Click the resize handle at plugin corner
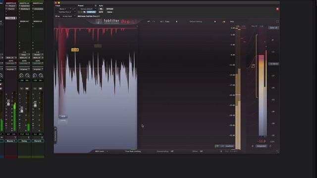Image resolution: width=317 pixels, height=178 pixels. pos(277,151)
